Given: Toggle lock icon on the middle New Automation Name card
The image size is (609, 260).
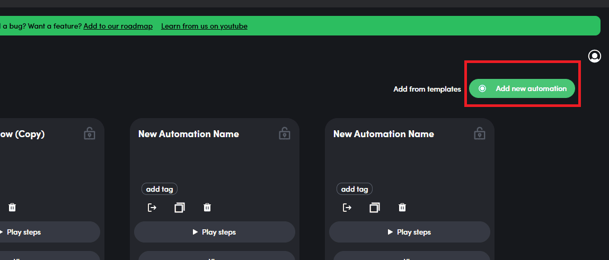Looking at the screenshot, I should [x=285, y=133].
